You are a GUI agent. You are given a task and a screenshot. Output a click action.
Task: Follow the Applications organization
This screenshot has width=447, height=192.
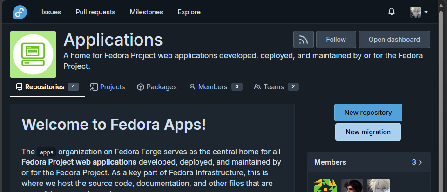coord(336,40)
